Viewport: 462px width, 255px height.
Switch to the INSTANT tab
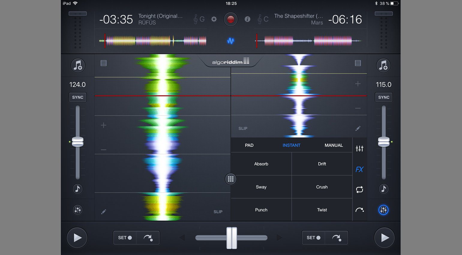point(291,145)
